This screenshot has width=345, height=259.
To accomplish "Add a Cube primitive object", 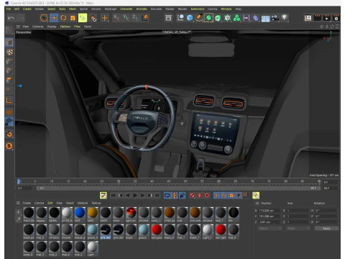I will [x=190, y=18].
